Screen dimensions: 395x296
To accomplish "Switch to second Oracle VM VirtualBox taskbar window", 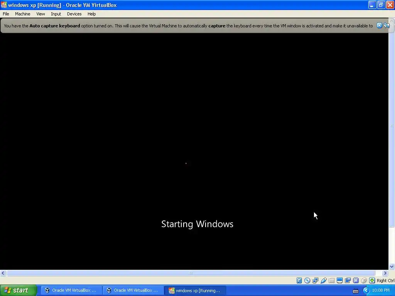I will [133, 291].
